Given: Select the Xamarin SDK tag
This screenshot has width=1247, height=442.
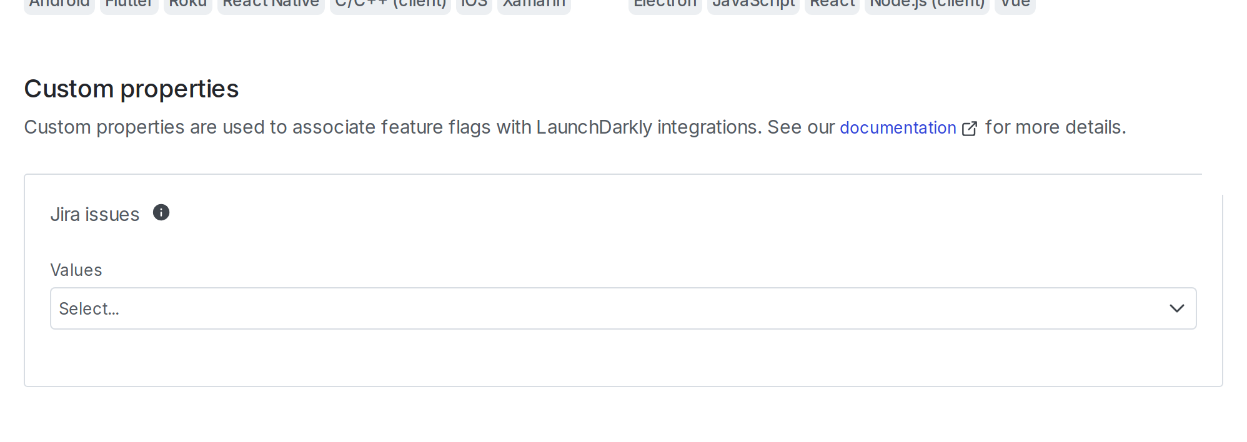Looking at the screenshot, I should coord(534,4).
